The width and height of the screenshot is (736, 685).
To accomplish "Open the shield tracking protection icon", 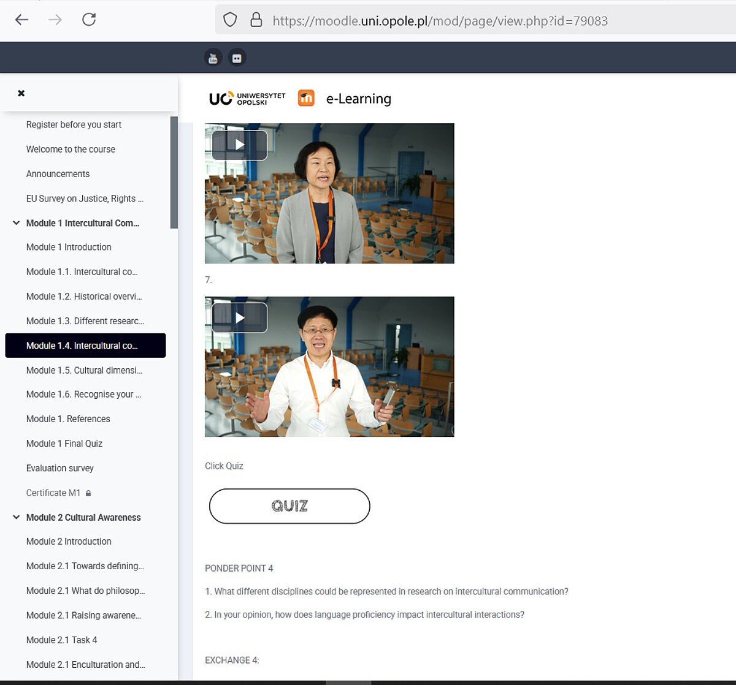I will [230, 20].
